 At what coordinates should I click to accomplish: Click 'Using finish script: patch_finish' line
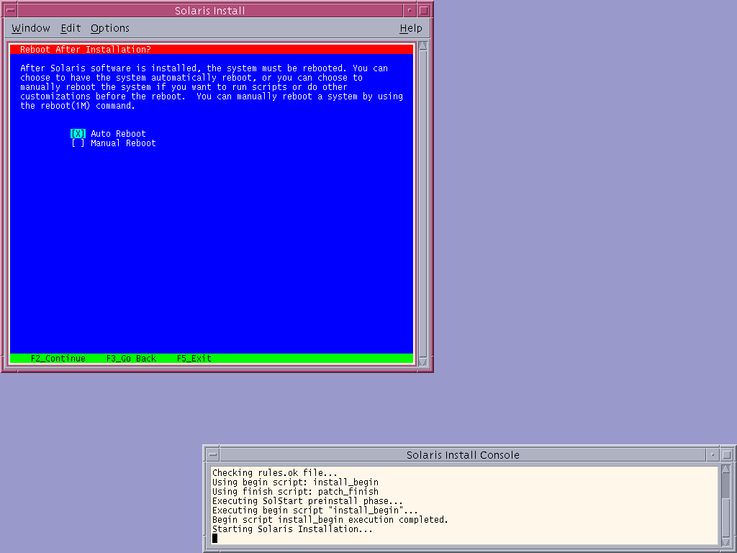295,491
